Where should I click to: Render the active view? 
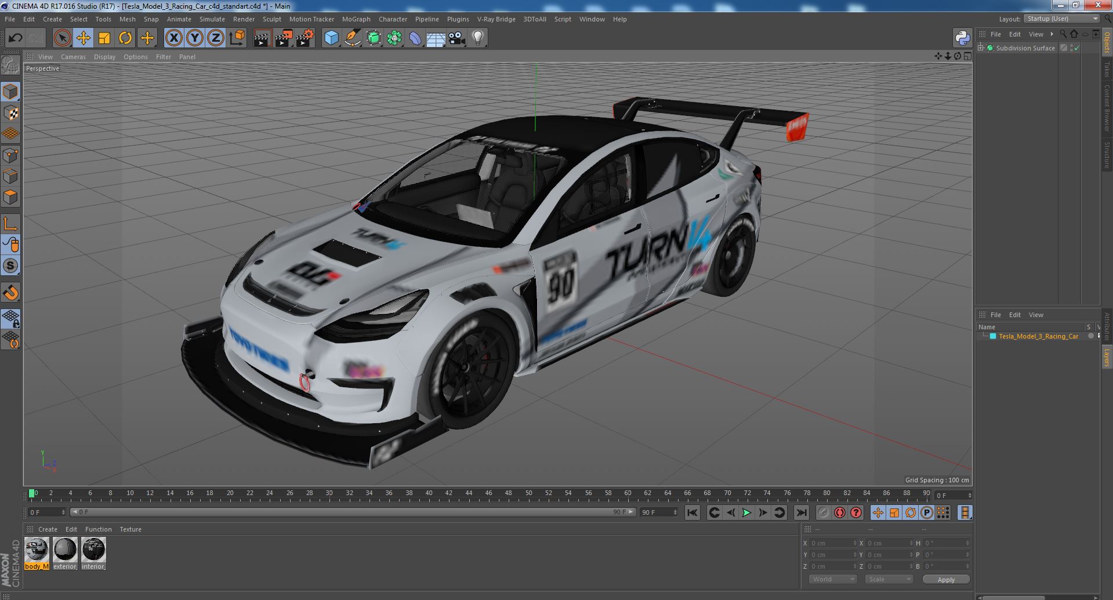[x=262, y=38]
